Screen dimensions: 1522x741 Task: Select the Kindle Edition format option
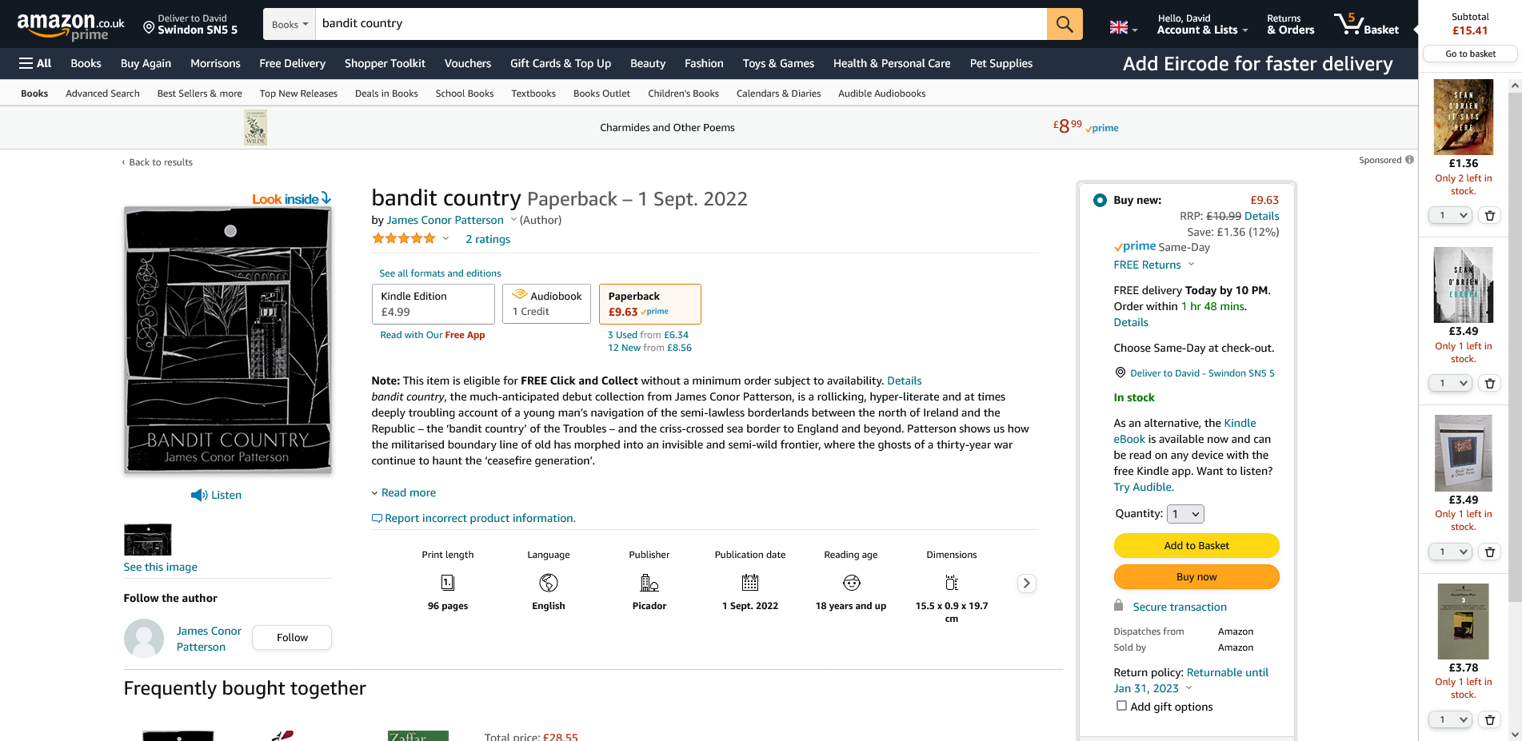click(x=433, y=304)
